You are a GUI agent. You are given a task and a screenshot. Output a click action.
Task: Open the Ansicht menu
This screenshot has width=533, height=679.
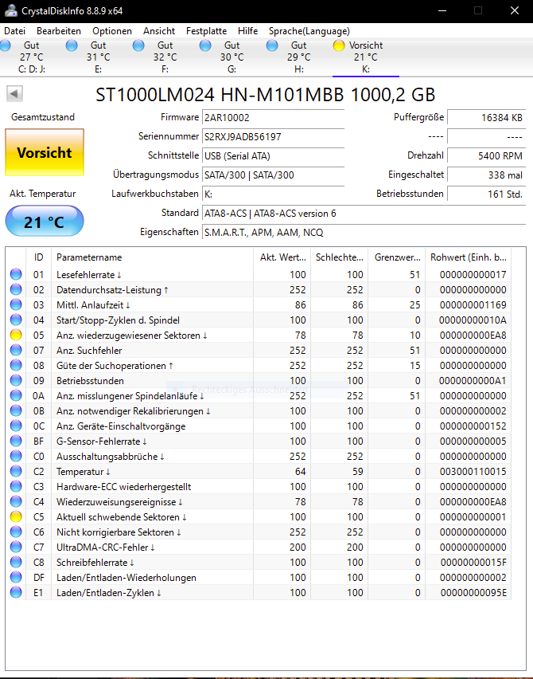click(x=159, y=31)
